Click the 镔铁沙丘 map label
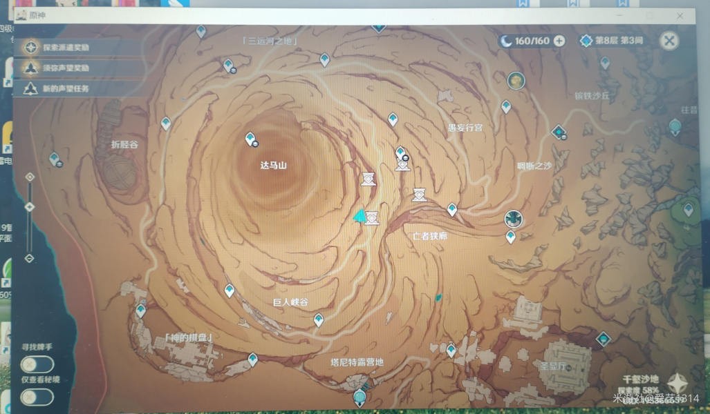 (592, 96)
